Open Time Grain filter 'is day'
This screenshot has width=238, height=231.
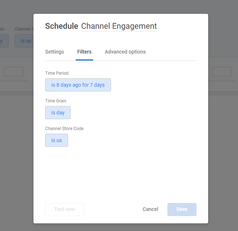coord(58,113)
